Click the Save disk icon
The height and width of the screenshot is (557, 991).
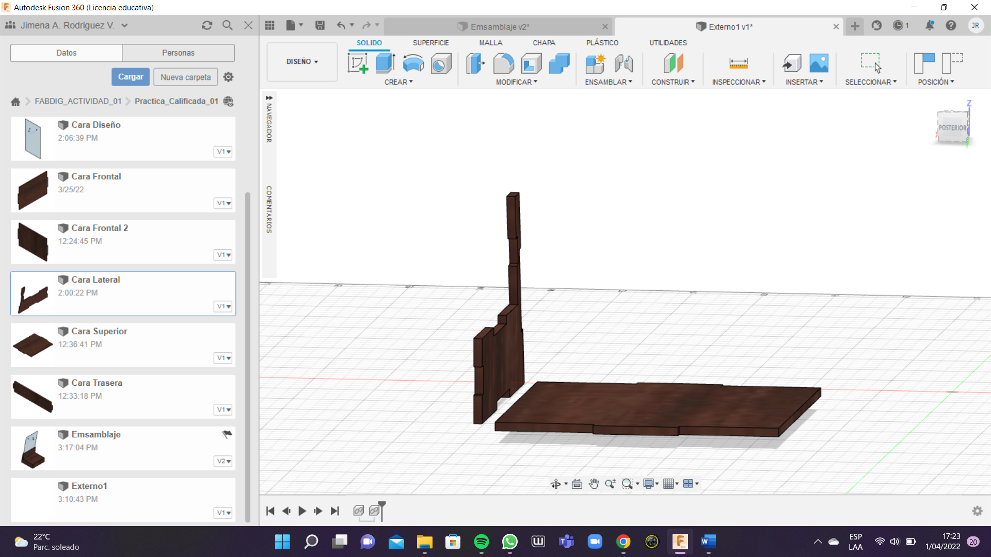click(320, 25)
